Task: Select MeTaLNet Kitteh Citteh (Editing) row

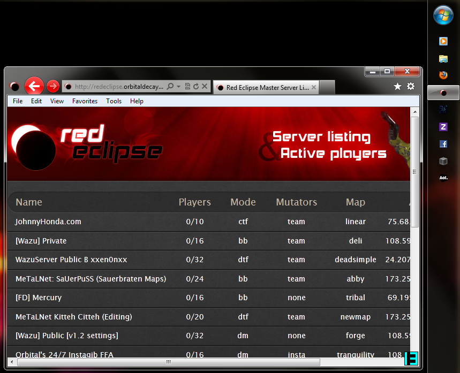Action: (209, 317)
